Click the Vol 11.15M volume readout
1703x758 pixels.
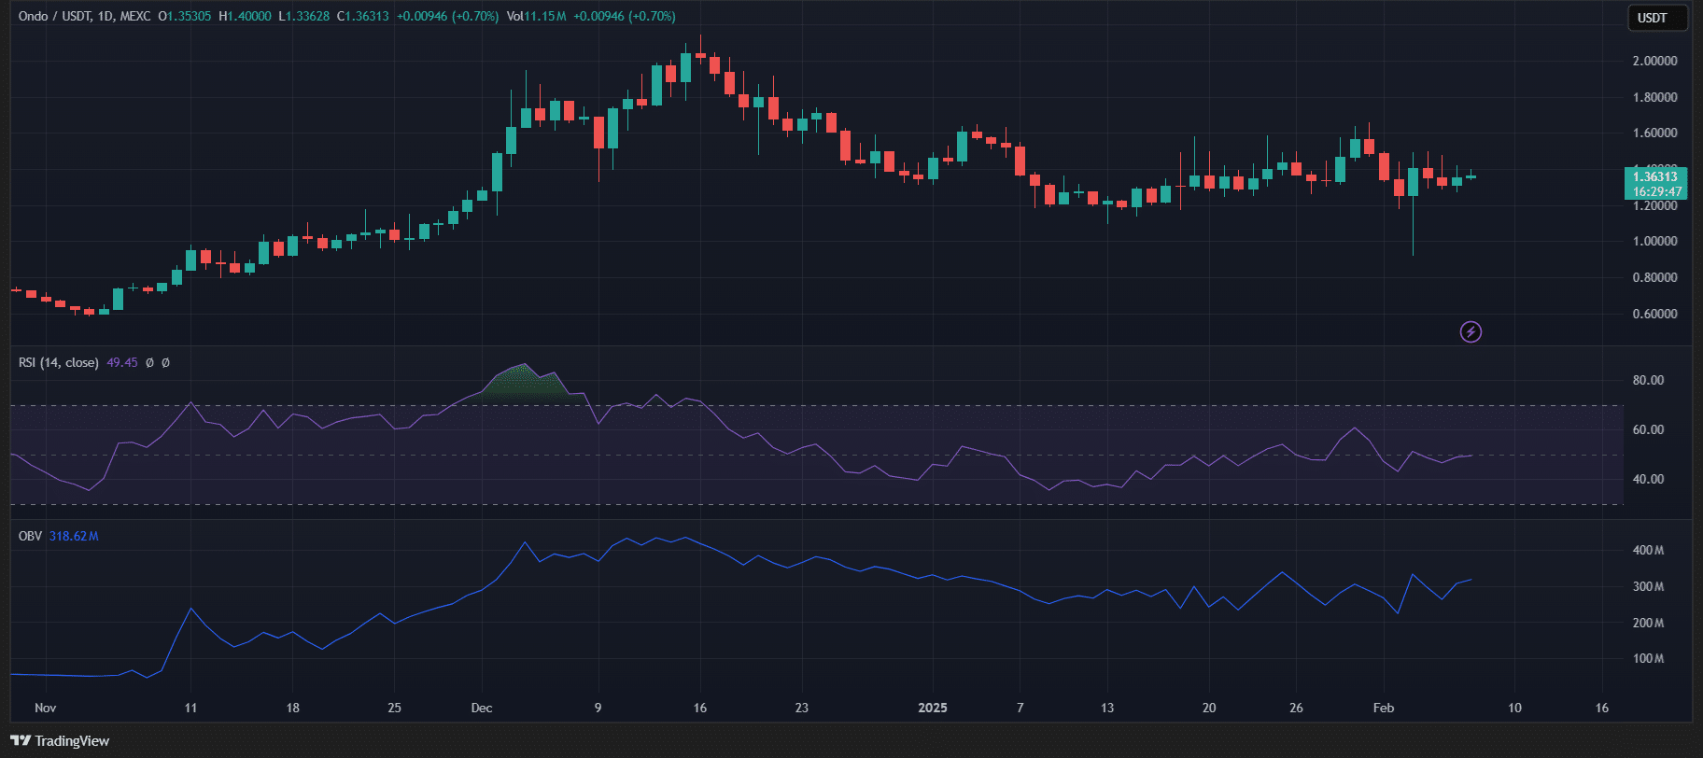537,17
